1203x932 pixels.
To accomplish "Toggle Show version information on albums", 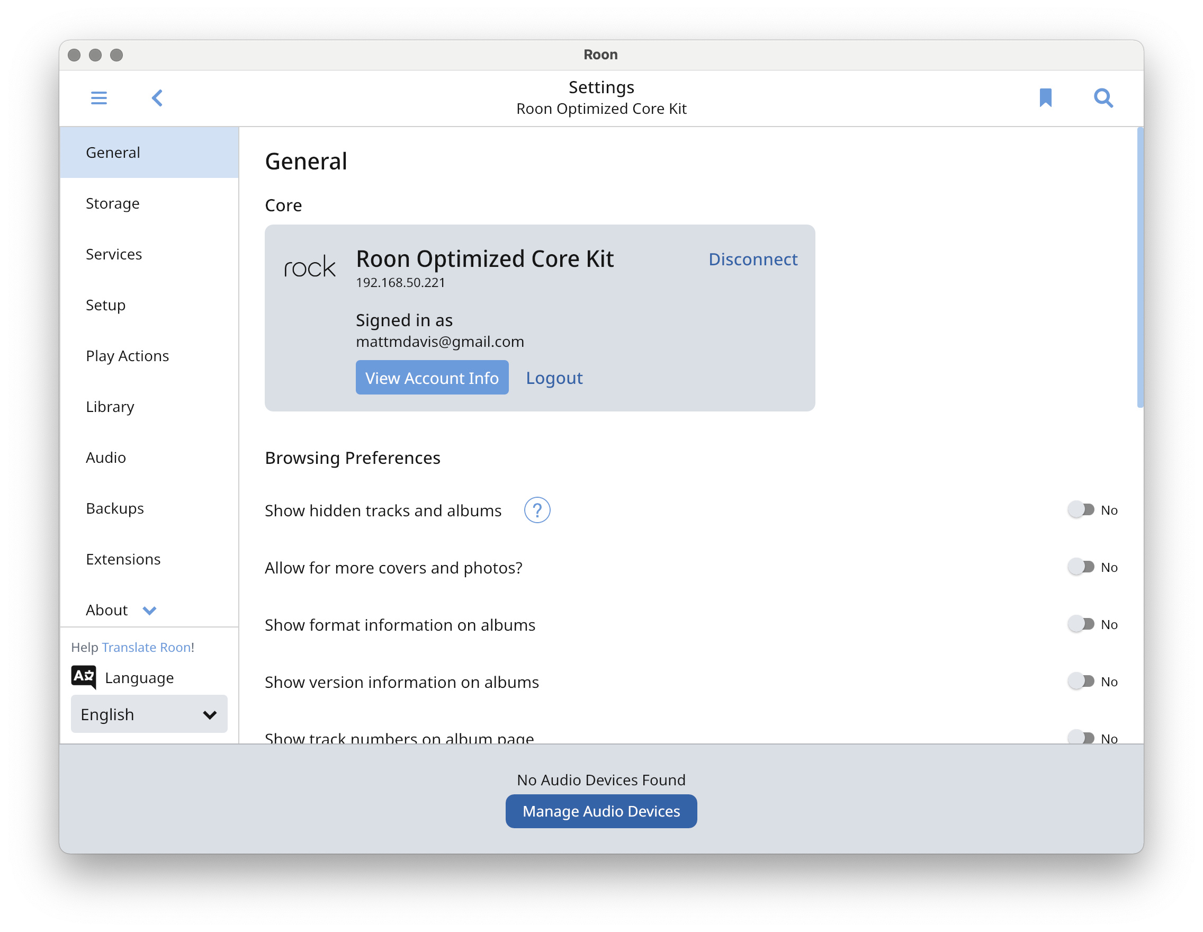I will pos(1081,682).
